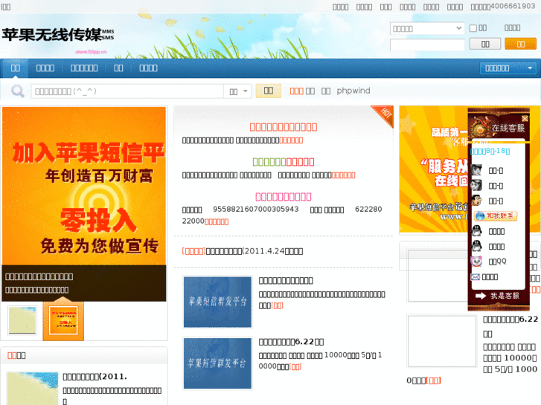Click the orange register button

tap(521, 44)
